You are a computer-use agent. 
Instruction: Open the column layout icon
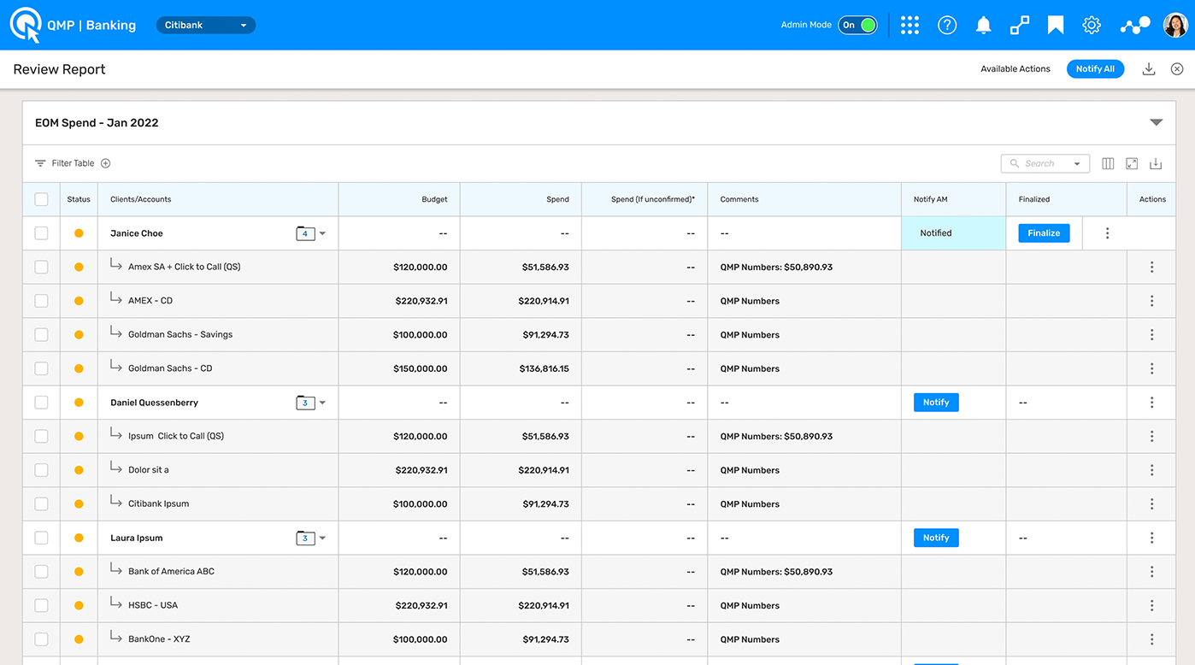[x=1108, y=163]
